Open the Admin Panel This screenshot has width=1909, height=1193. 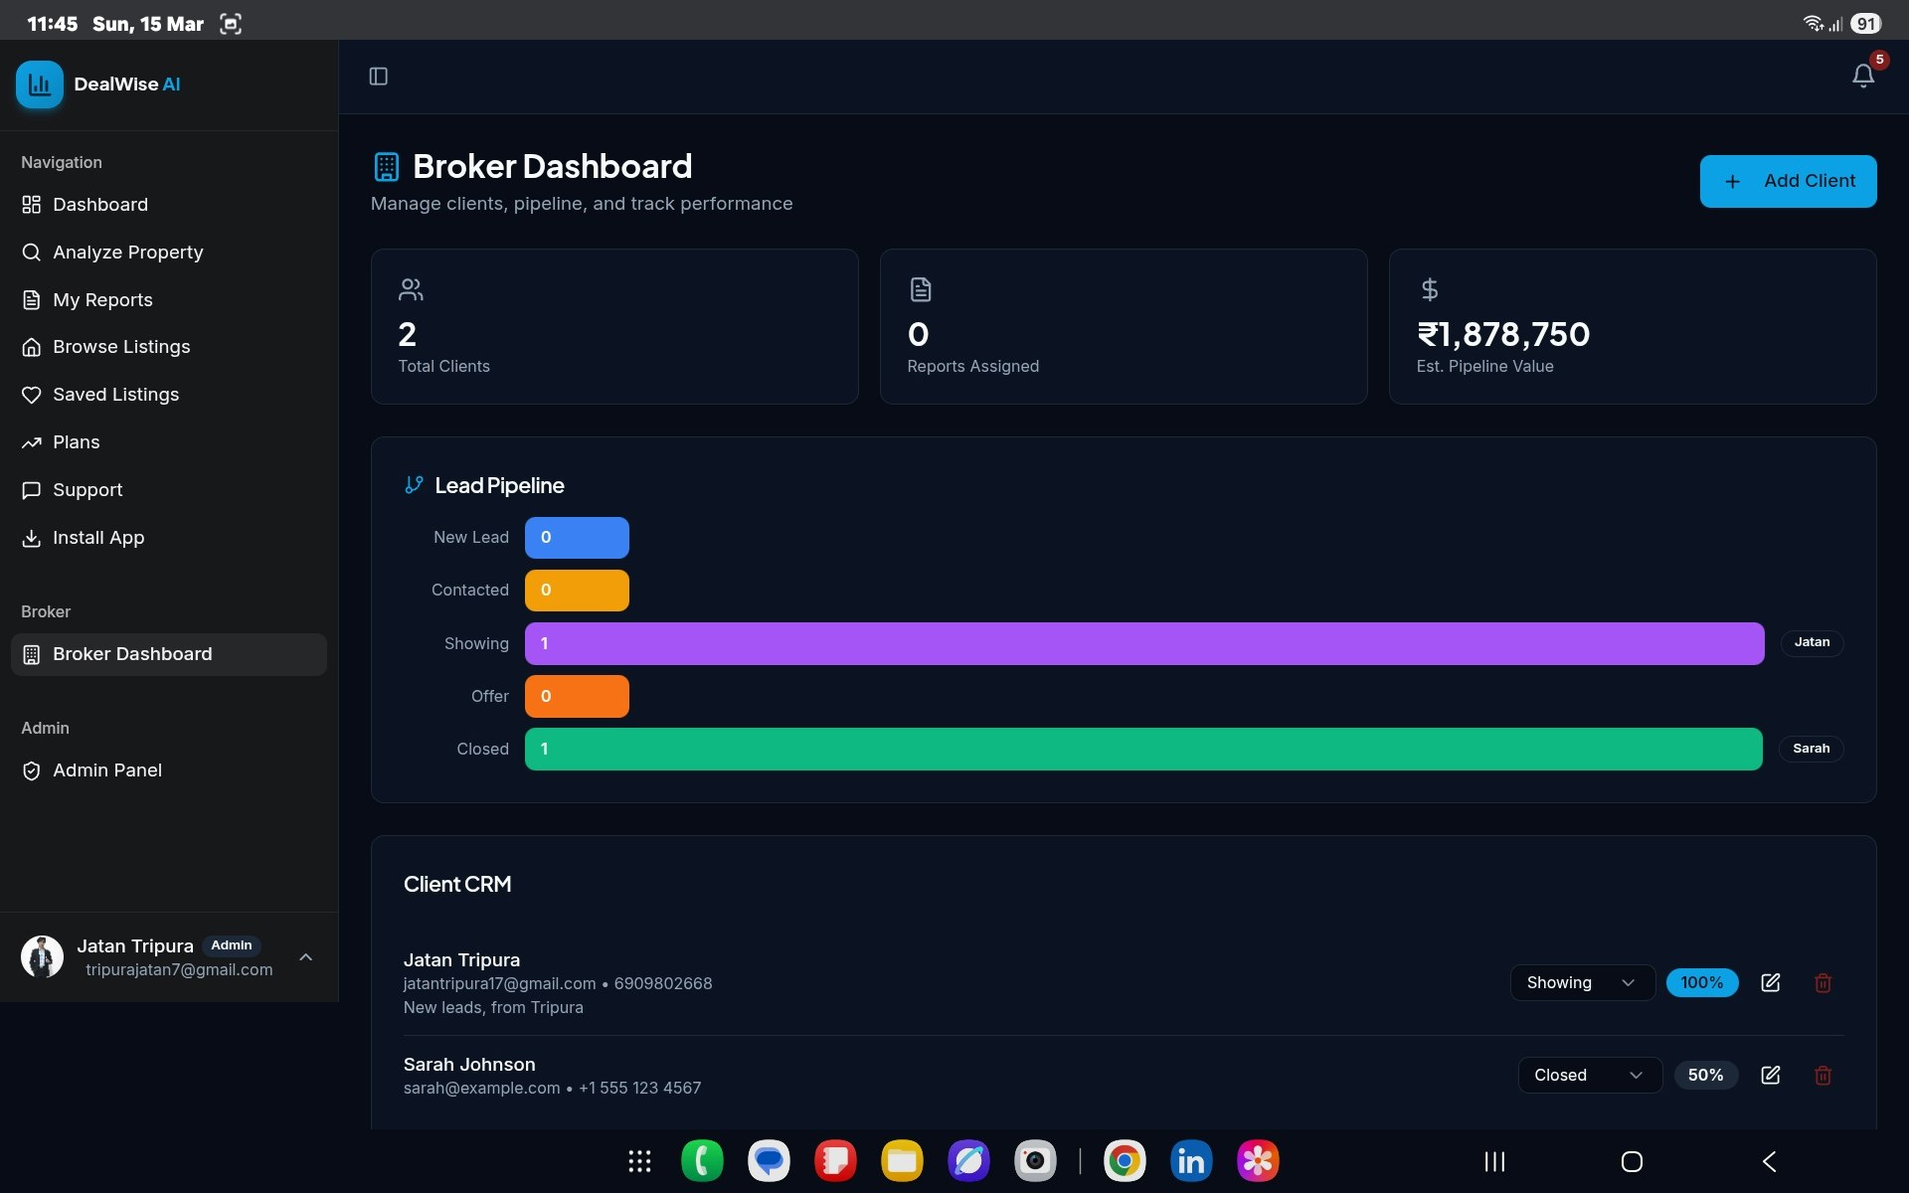coord(107,770)
